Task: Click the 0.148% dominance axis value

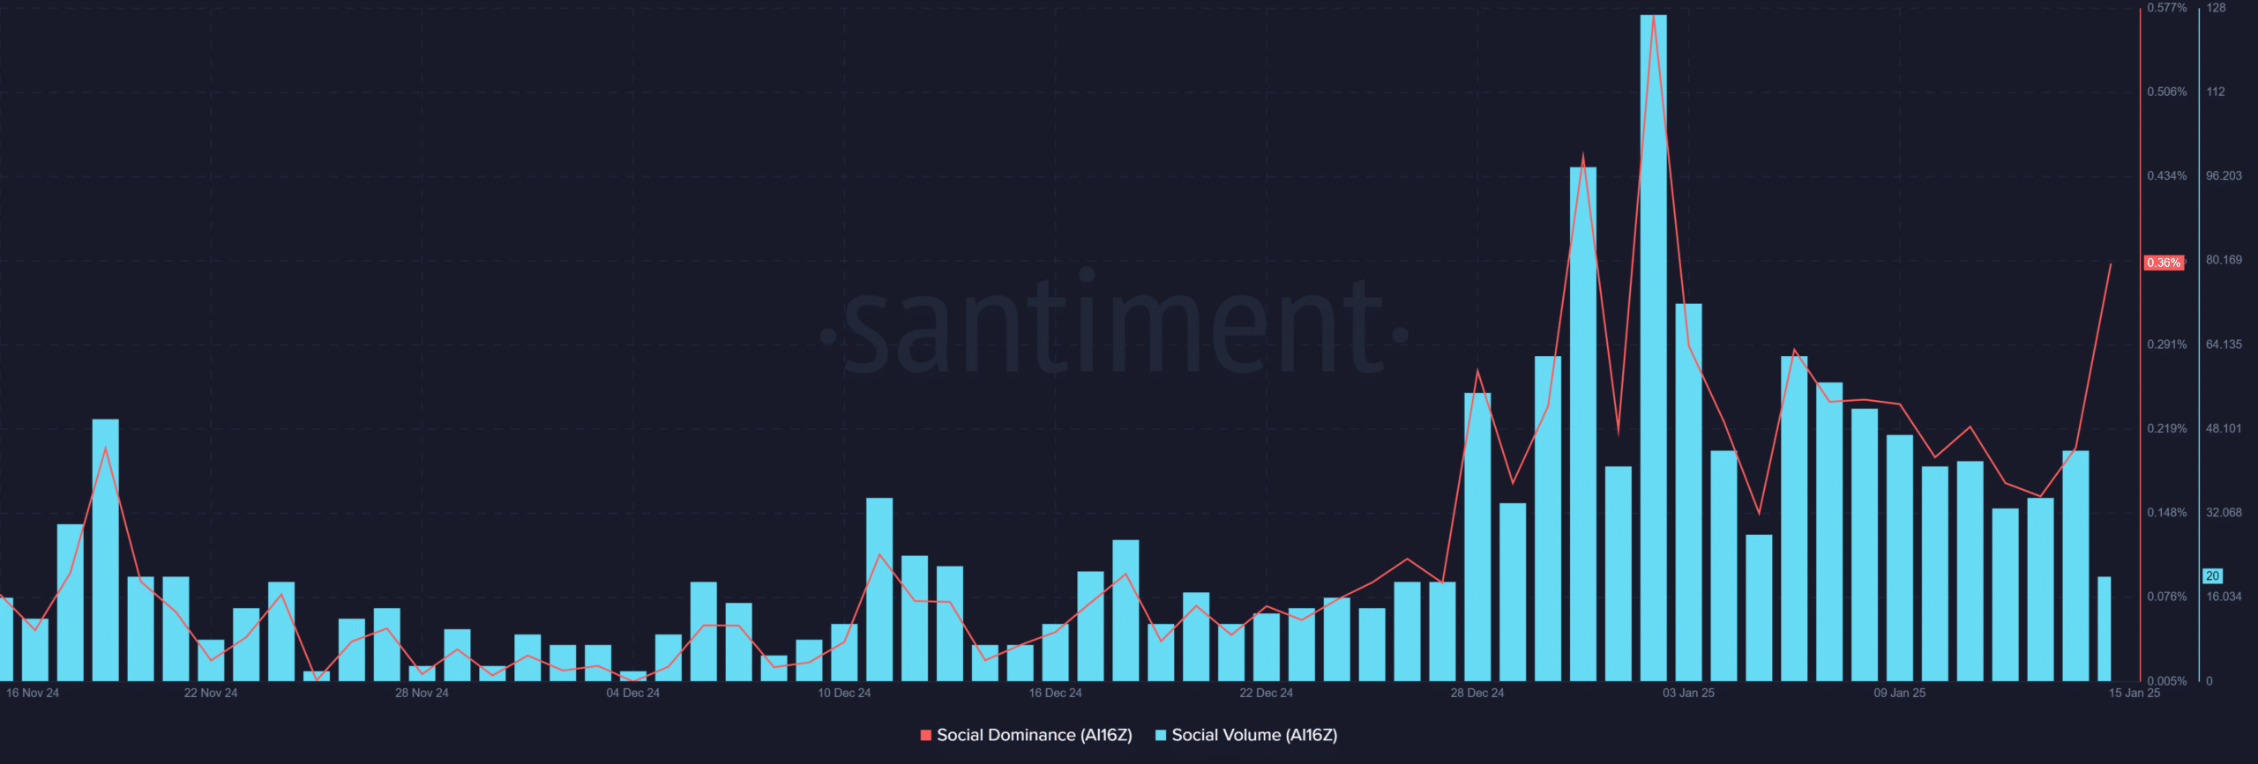Action: point(2167,513)
